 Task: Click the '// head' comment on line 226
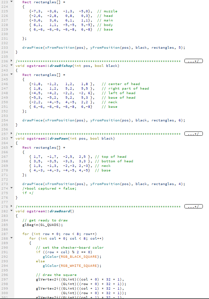105,16
